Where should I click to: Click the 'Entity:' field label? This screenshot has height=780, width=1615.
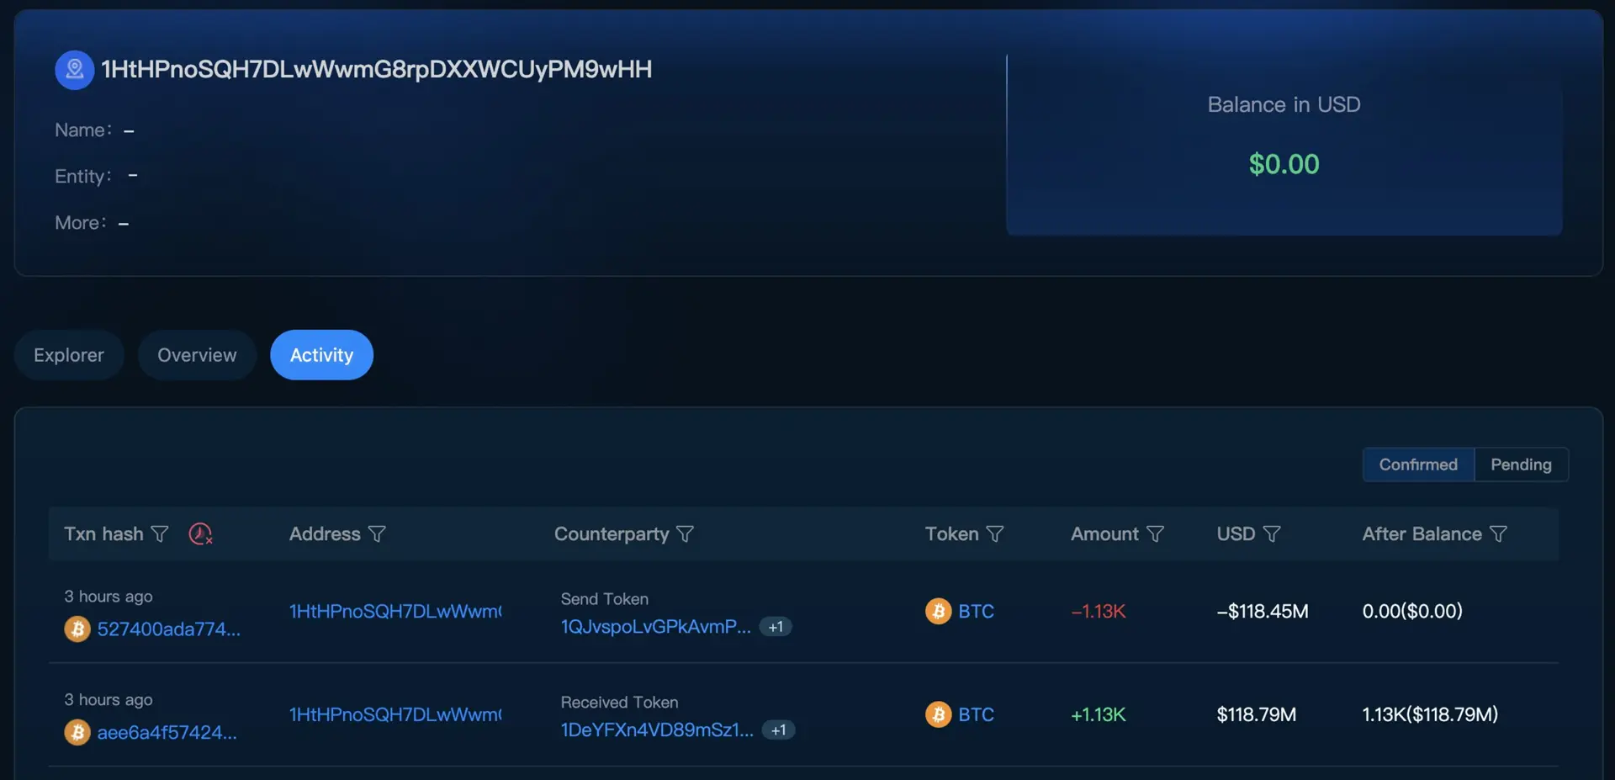tap(83, 177)
